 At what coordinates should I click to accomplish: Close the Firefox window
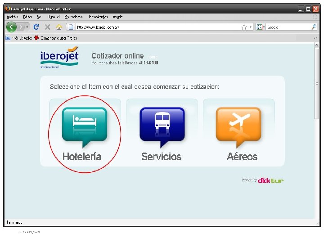tap(315, 9)
